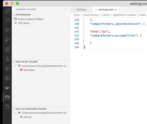Open the Search view in activity bar

tap(7, 20)
